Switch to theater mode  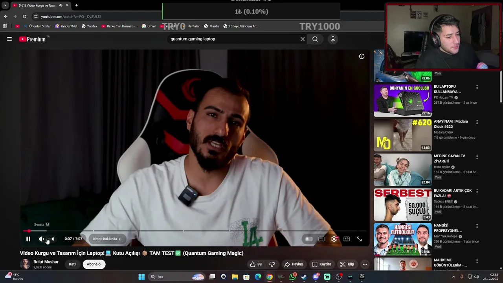coord(347,239)
